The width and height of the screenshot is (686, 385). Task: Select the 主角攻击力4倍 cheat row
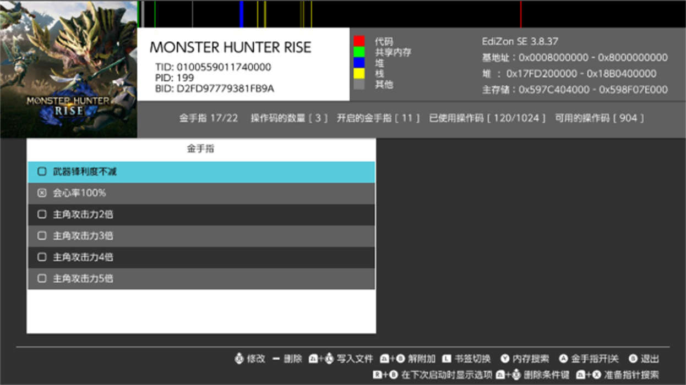201,257
